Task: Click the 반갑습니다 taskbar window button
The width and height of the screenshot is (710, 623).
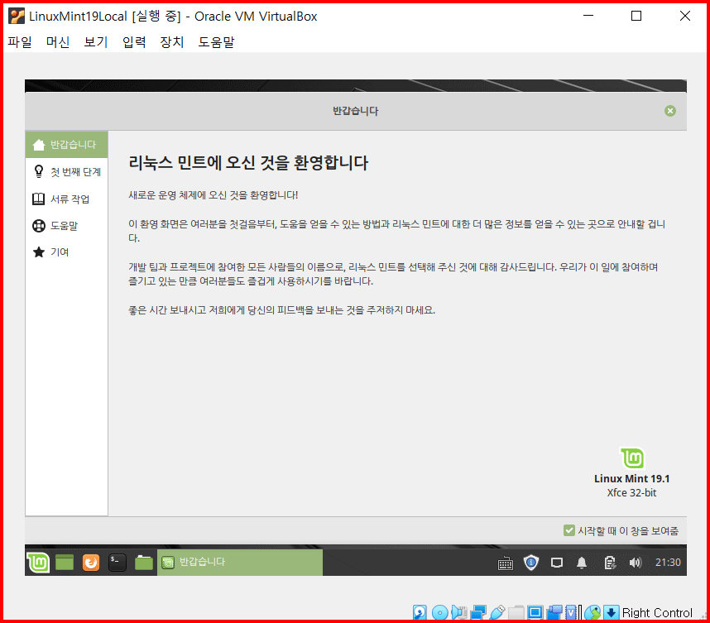Action: click(x=240, y=563)
